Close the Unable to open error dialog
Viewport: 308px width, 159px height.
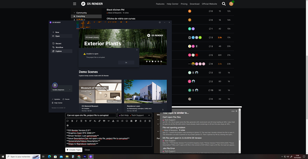point(137,50)
